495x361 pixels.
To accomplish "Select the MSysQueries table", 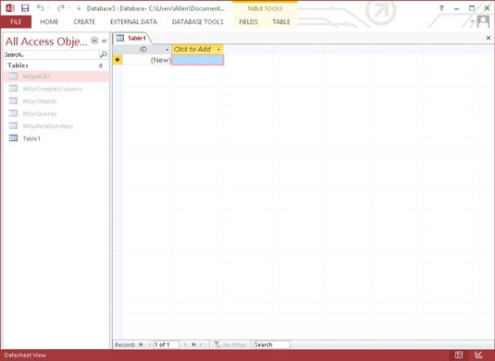I will [x=56, y=114].
